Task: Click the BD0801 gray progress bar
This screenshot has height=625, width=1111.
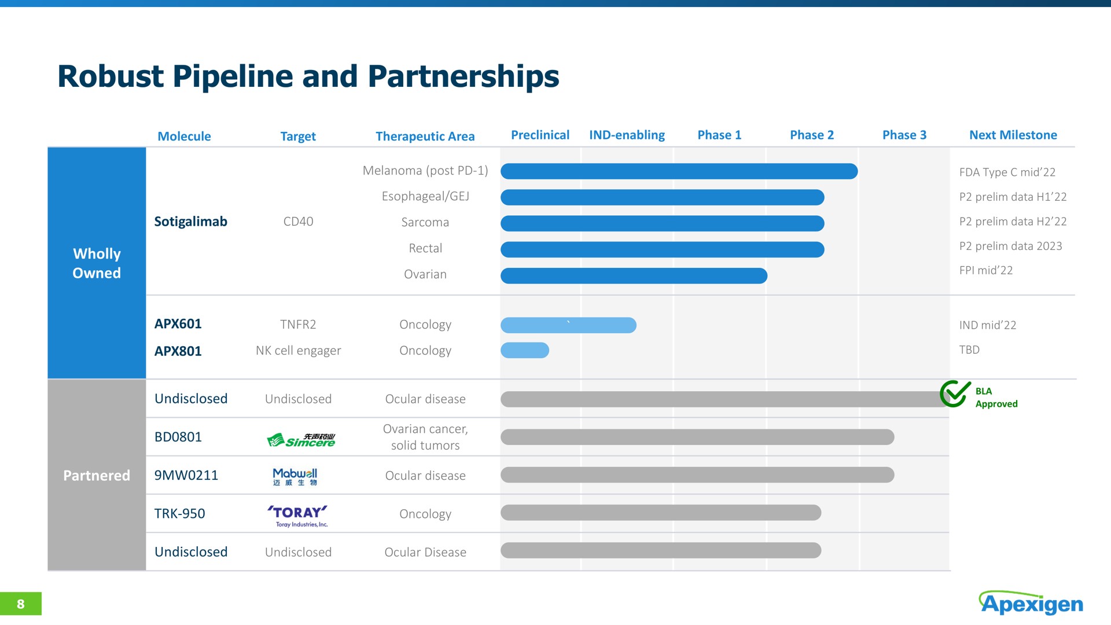Action: coord(697,437)
